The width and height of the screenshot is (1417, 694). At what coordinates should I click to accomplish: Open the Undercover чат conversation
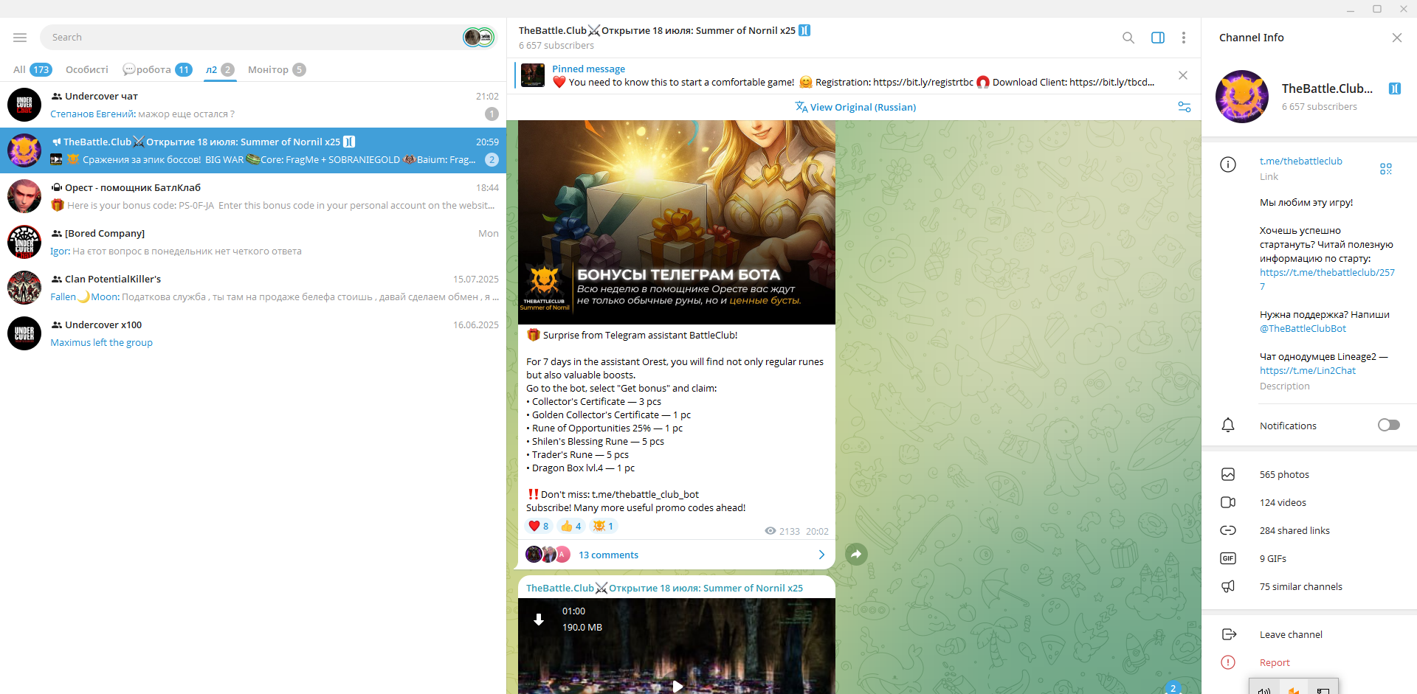[x=253, y=105]
